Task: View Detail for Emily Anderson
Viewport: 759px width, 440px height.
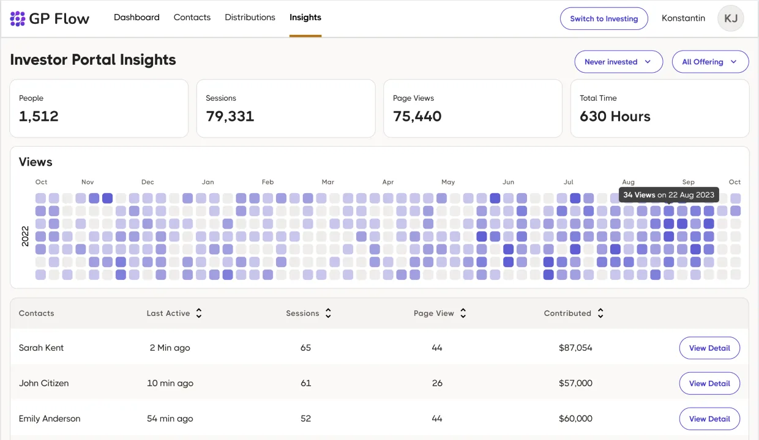Action: [709, 419]
